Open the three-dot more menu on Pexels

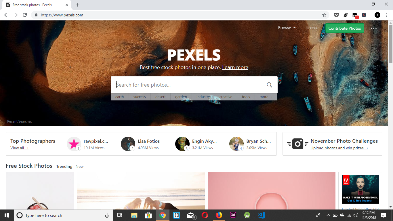click(374, 28)
